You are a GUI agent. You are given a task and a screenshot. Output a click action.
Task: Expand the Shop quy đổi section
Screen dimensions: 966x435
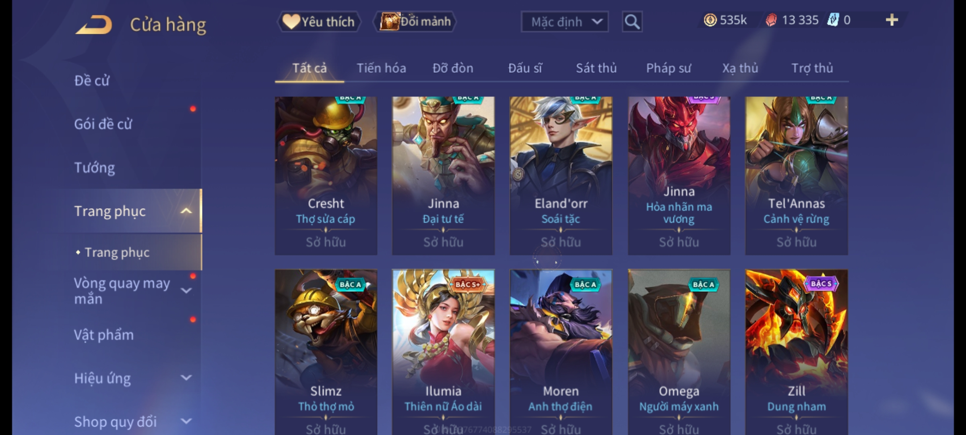click(x=186, y=421)
